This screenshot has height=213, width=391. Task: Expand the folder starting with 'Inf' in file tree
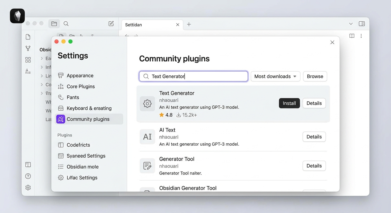click(42, 67)
